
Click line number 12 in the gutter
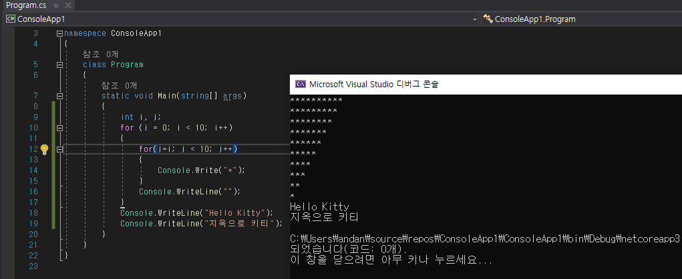pos(33,149)
